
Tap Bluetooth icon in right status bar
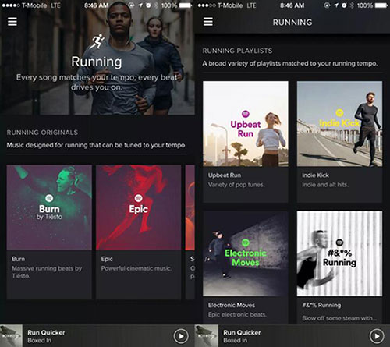pyautogui.click(x=352, y=5)
